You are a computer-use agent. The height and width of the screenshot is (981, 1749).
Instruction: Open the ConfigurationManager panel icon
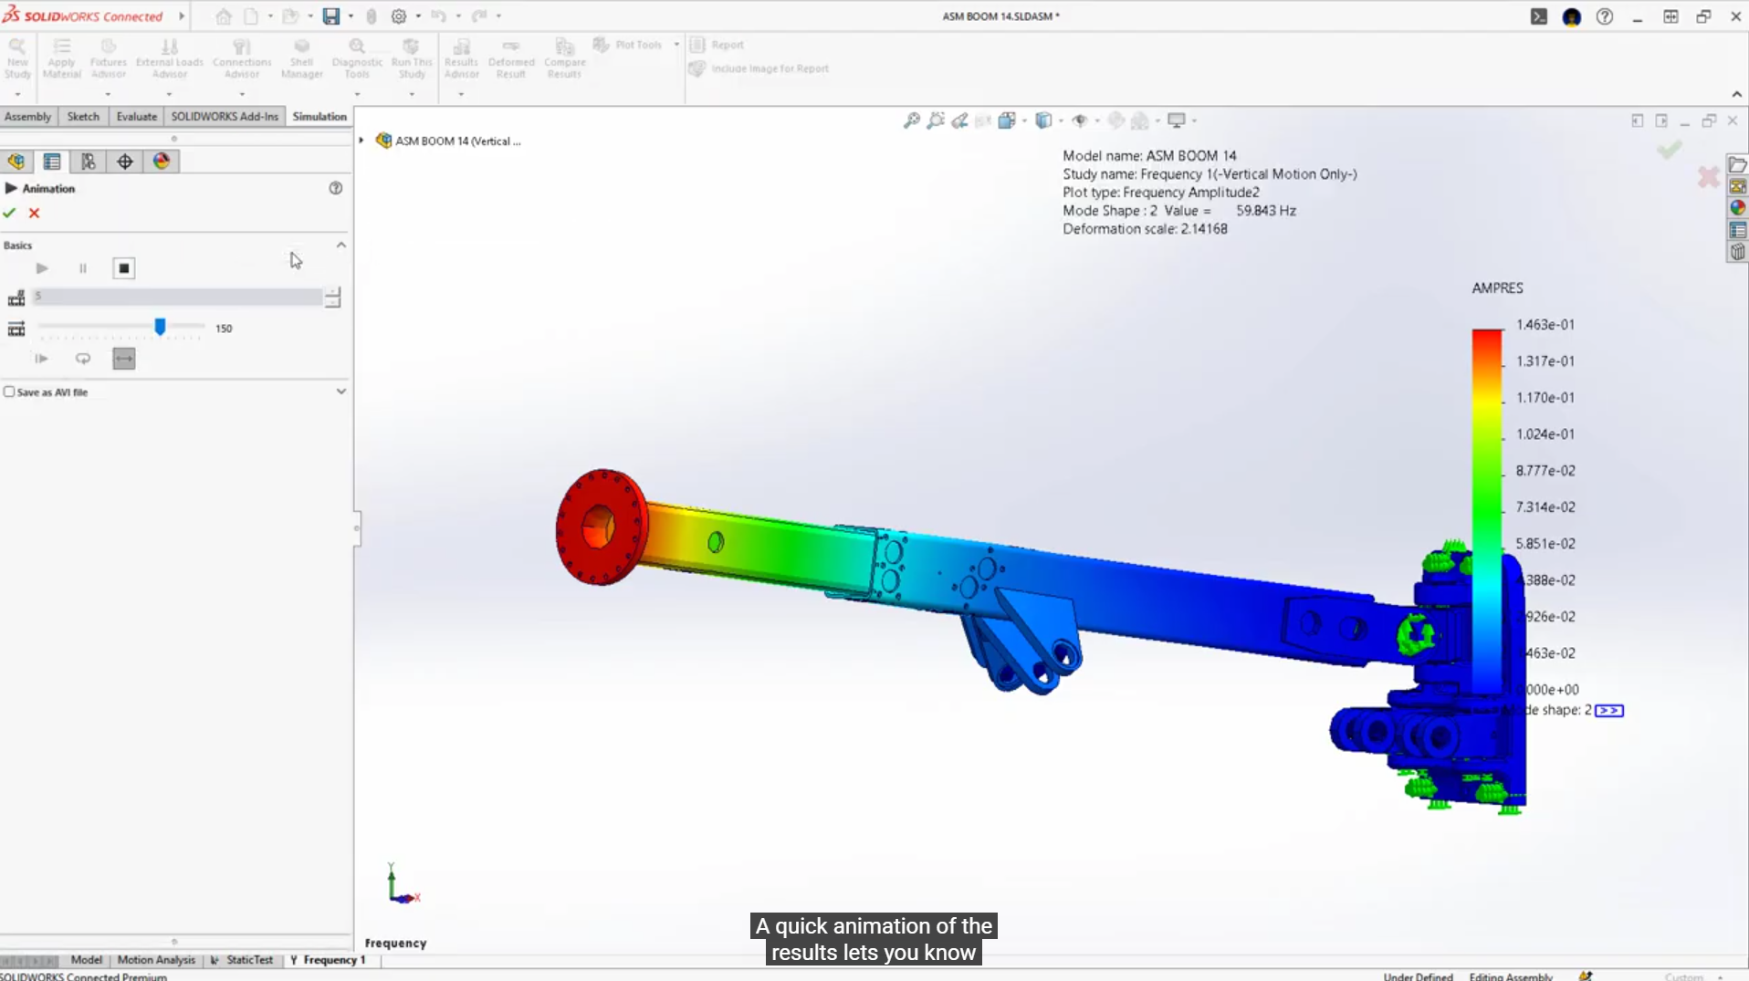[x=89, y=162]
